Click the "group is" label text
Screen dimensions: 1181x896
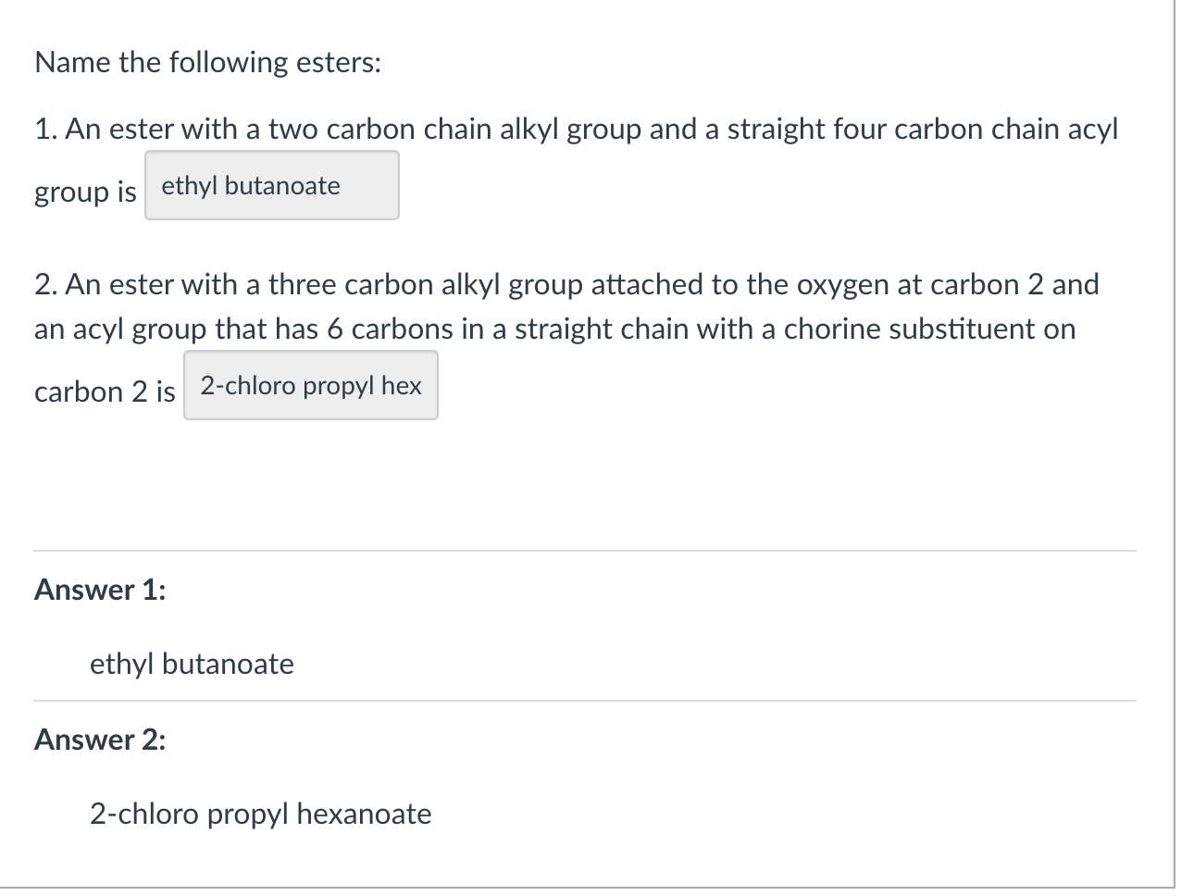click(x=85, y=193)
